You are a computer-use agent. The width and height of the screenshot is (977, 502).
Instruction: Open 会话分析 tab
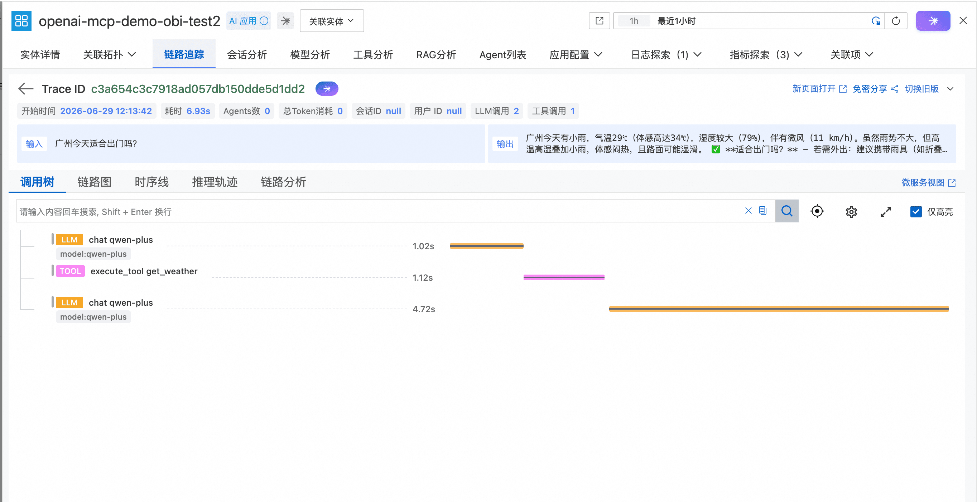(x=247, y=54)
